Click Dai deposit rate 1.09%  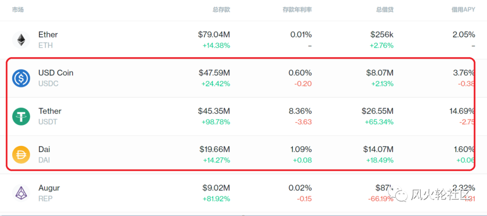301,149
